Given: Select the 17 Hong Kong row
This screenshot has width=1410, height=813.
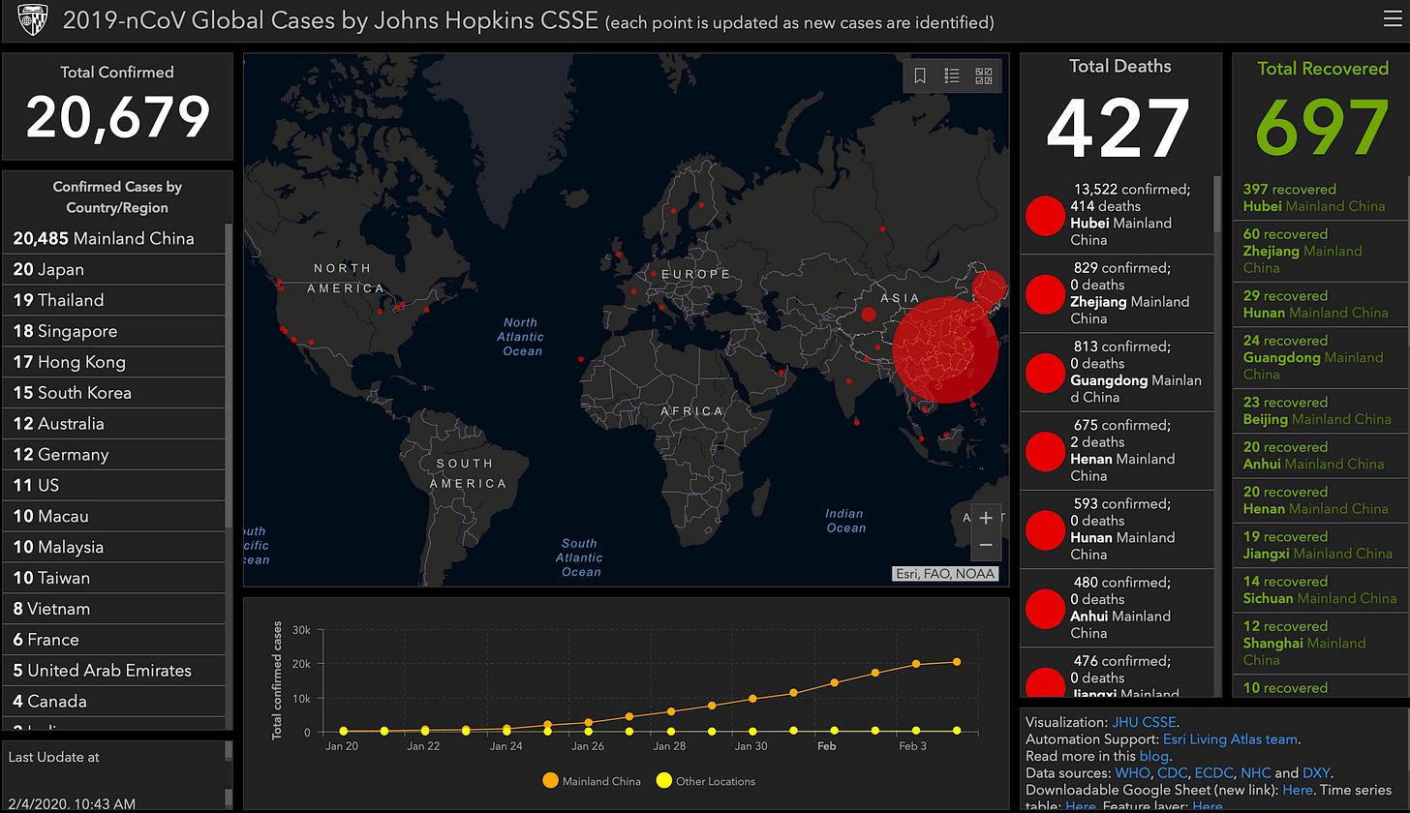Looking at the screenshot, I should 114,362.
